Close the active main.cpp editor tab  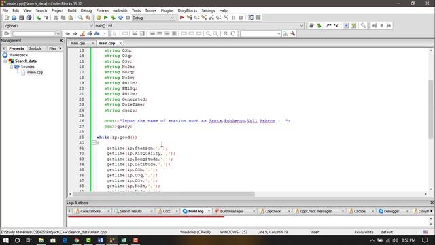pyautogui.click(x=120, y=43)
